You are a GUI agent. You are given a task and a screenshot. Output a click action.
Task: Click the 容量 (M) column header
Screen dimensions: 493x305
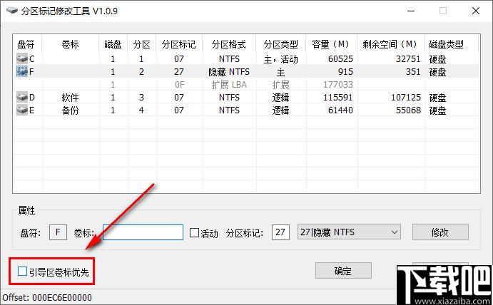[332, 44]
